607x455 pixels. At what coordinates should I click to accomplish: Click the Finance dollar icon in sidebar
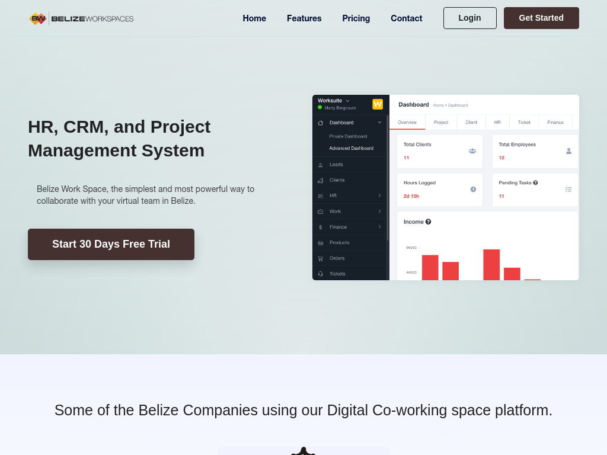[x=321, y=227]
